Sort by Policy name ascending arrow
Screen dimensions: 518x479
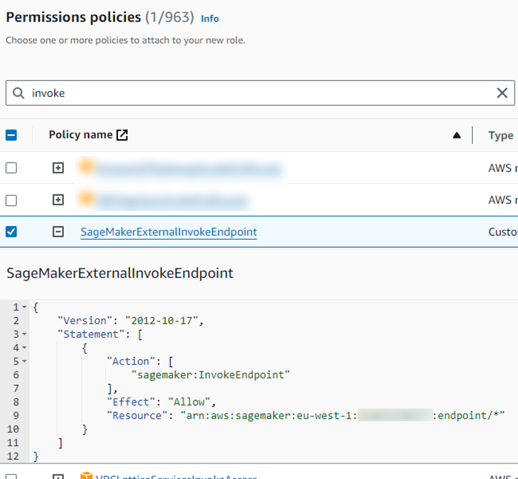pyautogui.click(x=457, y=135)
